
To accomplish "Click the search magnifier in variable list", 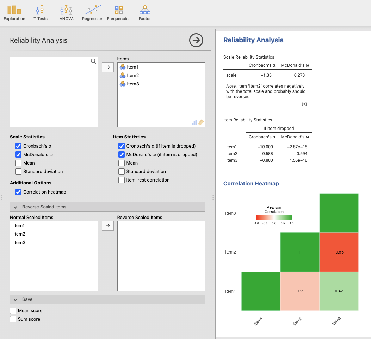I will pos(93,61).
